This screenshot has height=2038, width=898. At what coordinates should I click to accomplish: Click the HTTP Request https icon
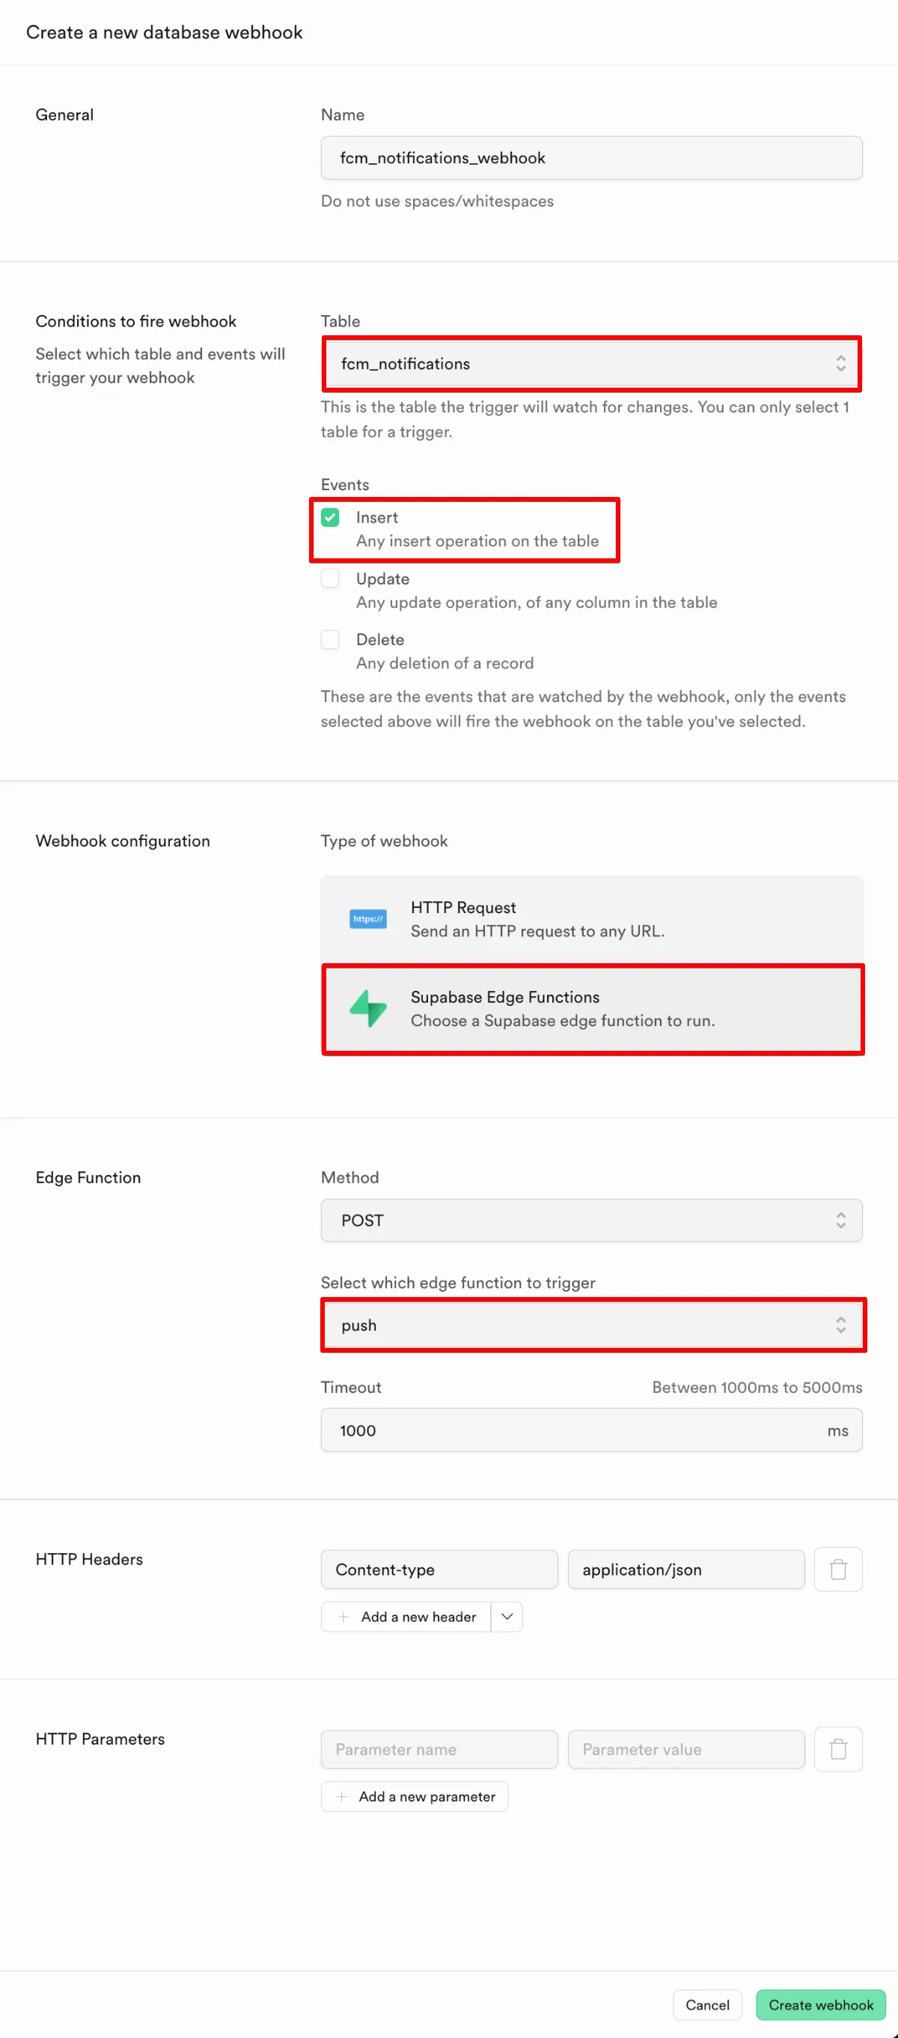pos(368,918)
